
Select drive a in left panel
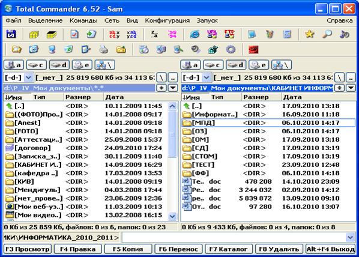[14, 65]
